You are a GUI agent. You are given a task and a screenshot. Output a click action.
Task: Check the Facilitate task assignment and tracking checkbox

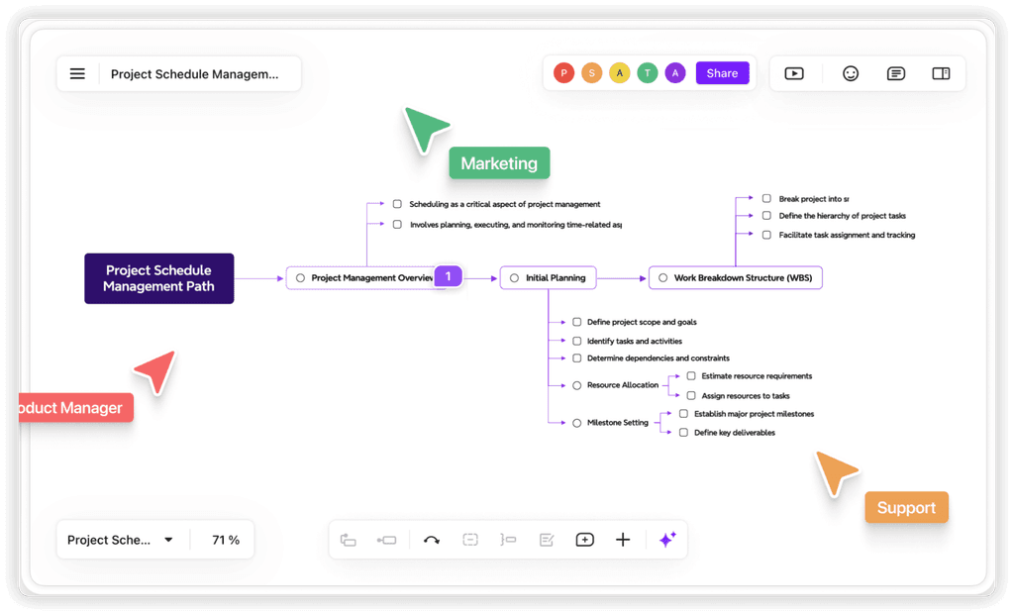point(765,235)
